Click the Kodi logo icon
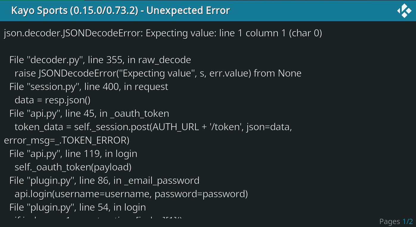 [x=404, y=10]
